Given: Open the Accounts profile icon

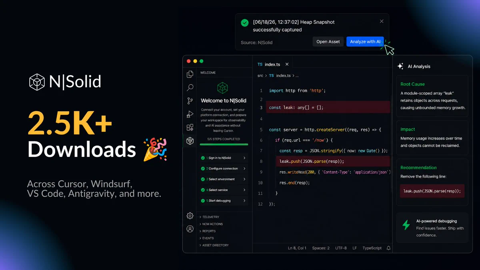Looking at the screenshot, I should 190,229.
